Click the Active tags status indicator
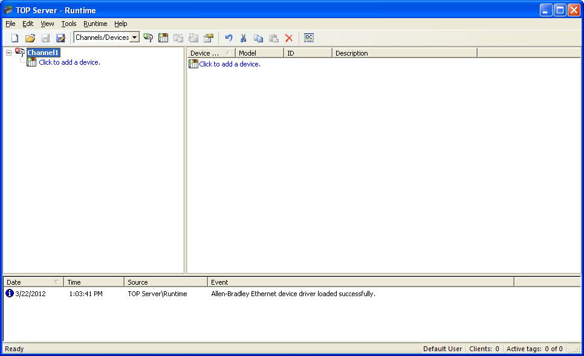Screen dimensions: 584x356 point(535,349)
